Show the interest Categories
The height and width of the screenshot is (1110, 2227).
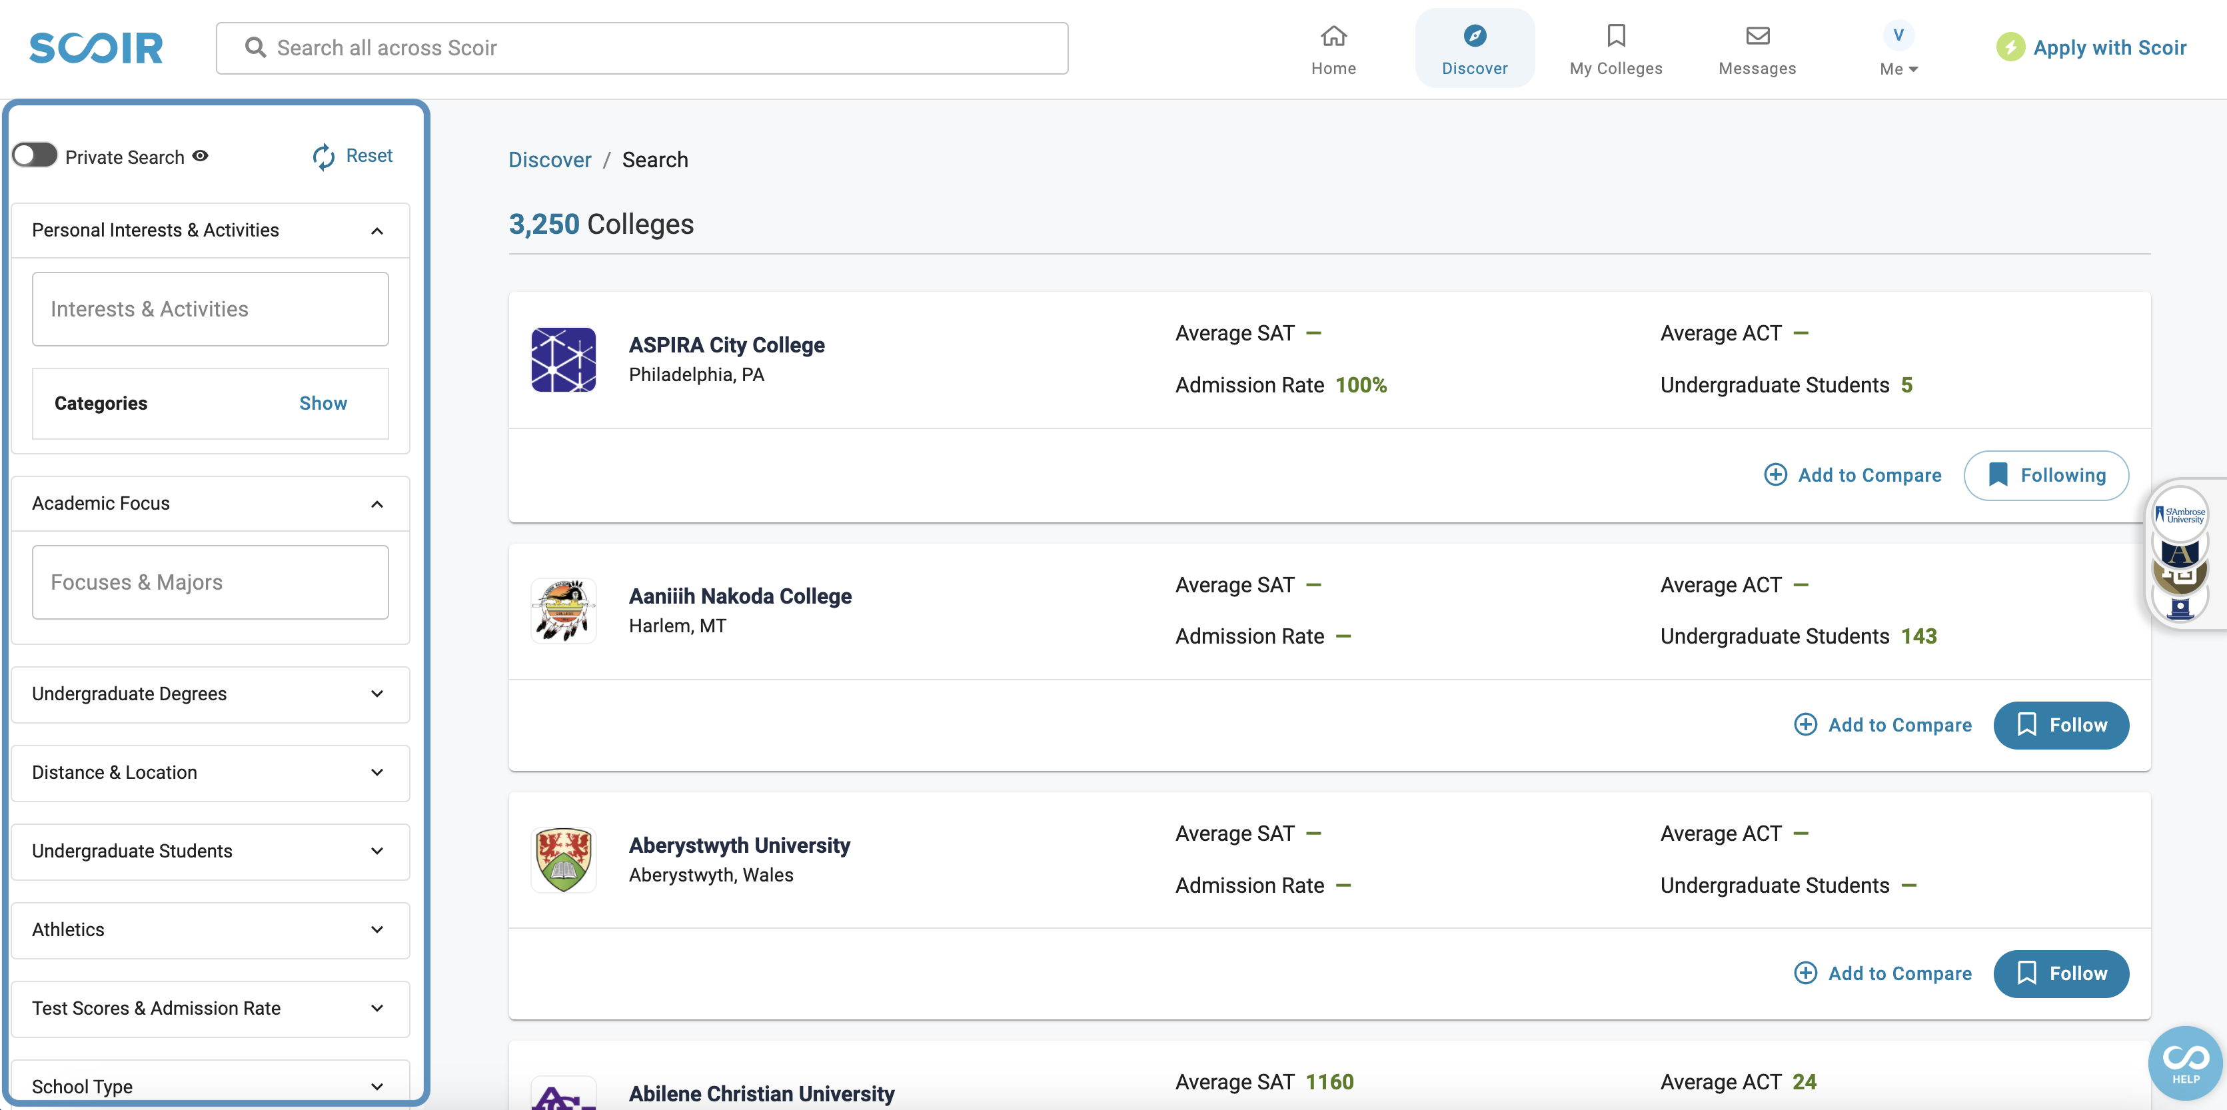coord(323,404)
